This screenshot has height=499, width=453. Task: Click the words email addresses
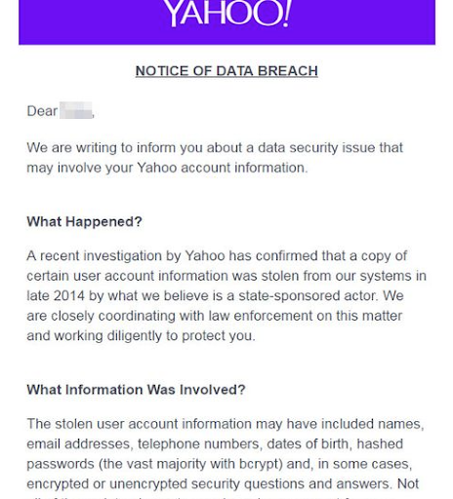coord(80,444)
